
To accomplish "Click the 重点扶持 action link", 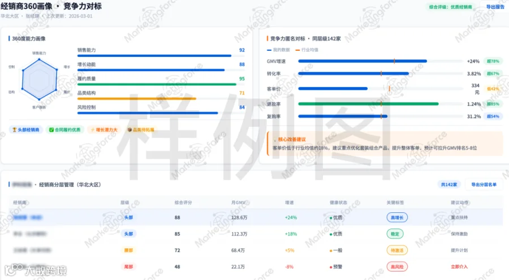I will tap(459, 217).
